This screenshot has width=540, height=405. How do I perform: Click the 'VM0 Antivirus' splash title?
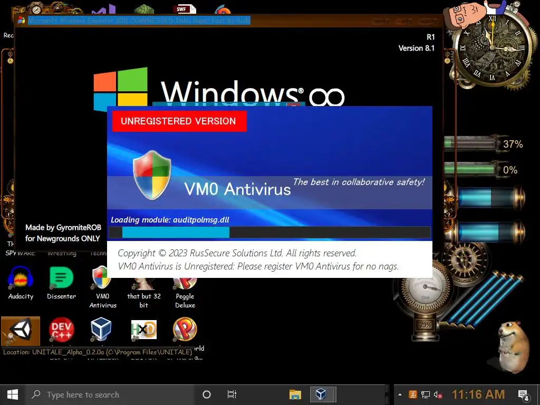click(237, 189)
